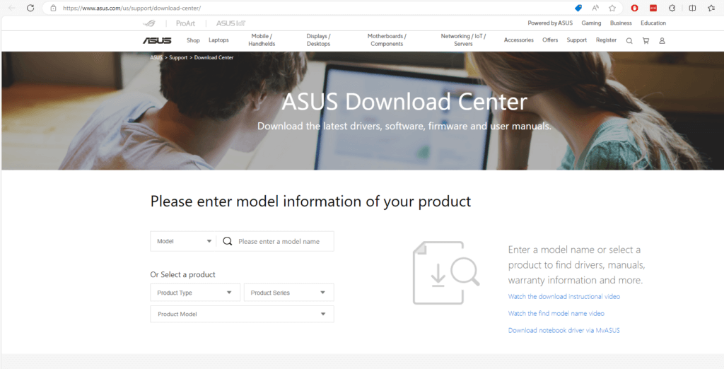
Task: Open the Model dropdown selector
Action: tap(183, 241)
